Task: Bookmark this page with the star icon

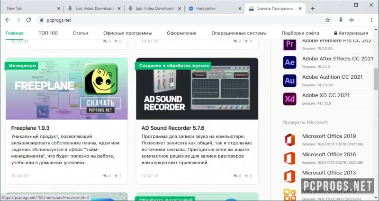Action: pyautogui.click(x=328, y=20)
